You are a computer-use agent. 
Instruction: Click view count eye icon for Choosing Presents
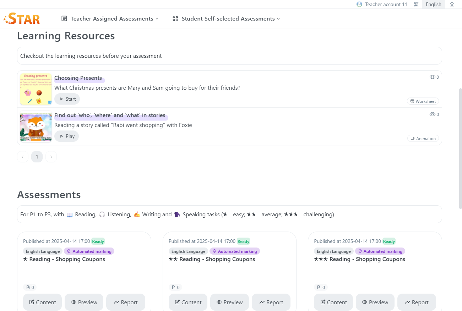(432, 77)
